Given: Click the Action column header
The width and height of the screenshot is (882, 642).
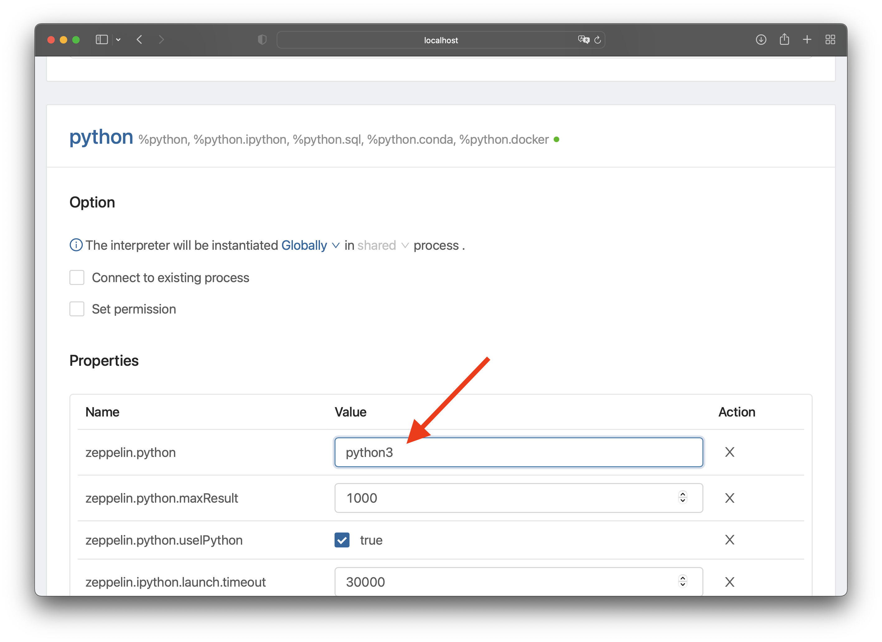Looking at the screenshot, I should click(x=737, y=412).
